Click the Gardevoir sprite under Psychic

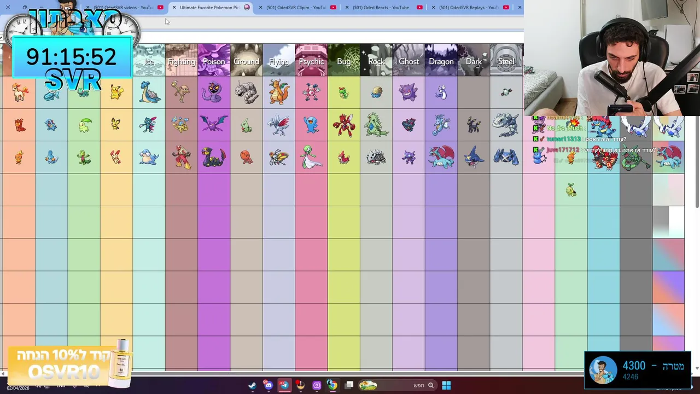click(x=311, y=158)
